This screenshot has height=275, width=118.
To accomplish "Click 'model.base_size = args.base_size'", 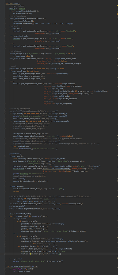I will pyautogui.click(x=29, y=76).
